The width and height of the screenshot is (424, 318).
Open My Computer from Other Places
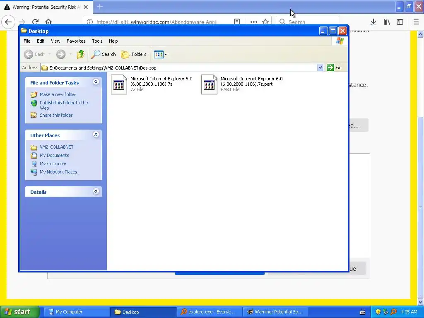pos(53,164)
